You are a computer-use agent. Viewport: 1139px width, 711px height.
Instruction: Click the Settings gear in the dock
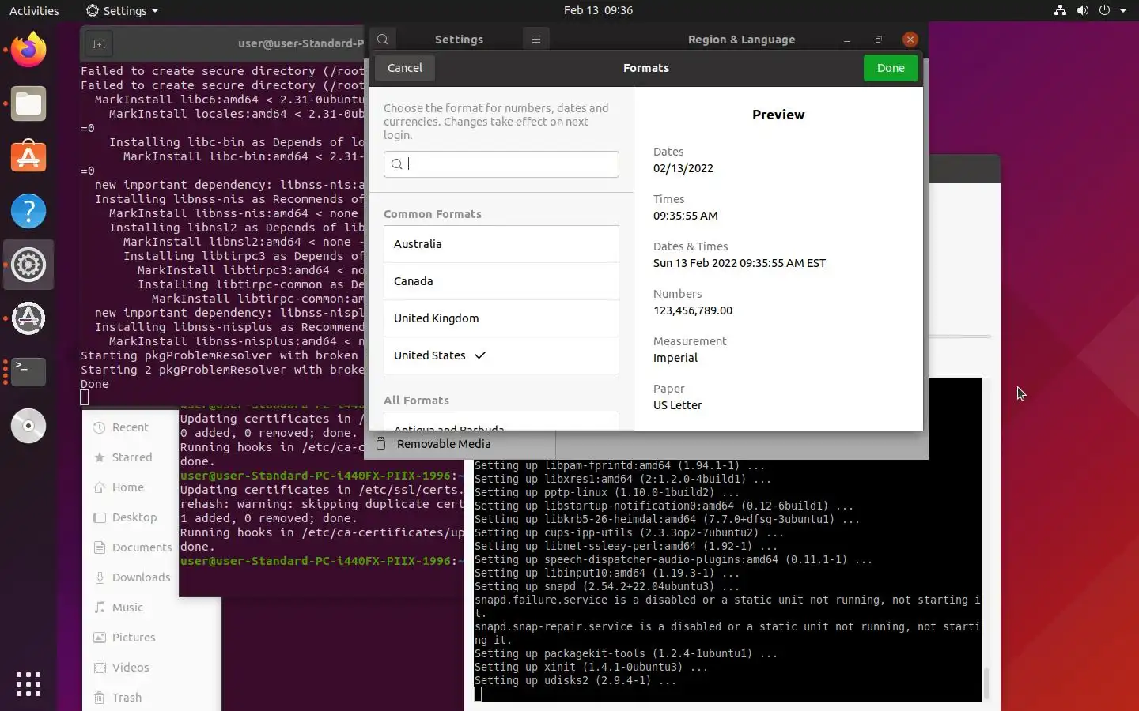pos(28,265)
